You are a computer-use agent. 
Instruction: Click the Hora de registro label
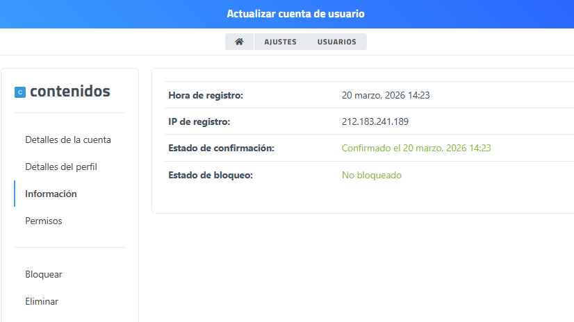(206, 95)
